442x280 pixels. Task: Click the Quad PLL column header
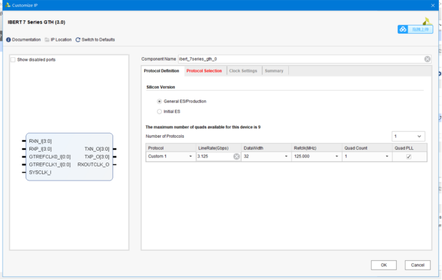409,148
